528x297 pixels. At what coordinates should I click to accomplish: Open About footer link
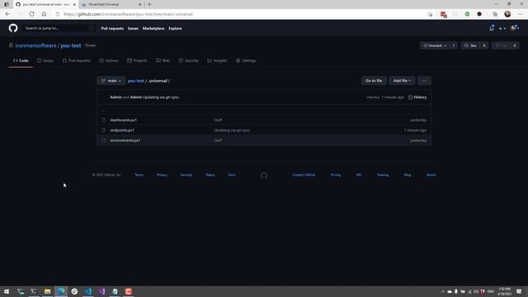[x=431, y=175]
